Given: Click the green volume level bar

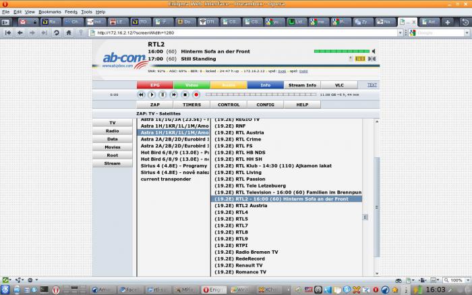Looking at the screenshot, I should coord(342,51).
